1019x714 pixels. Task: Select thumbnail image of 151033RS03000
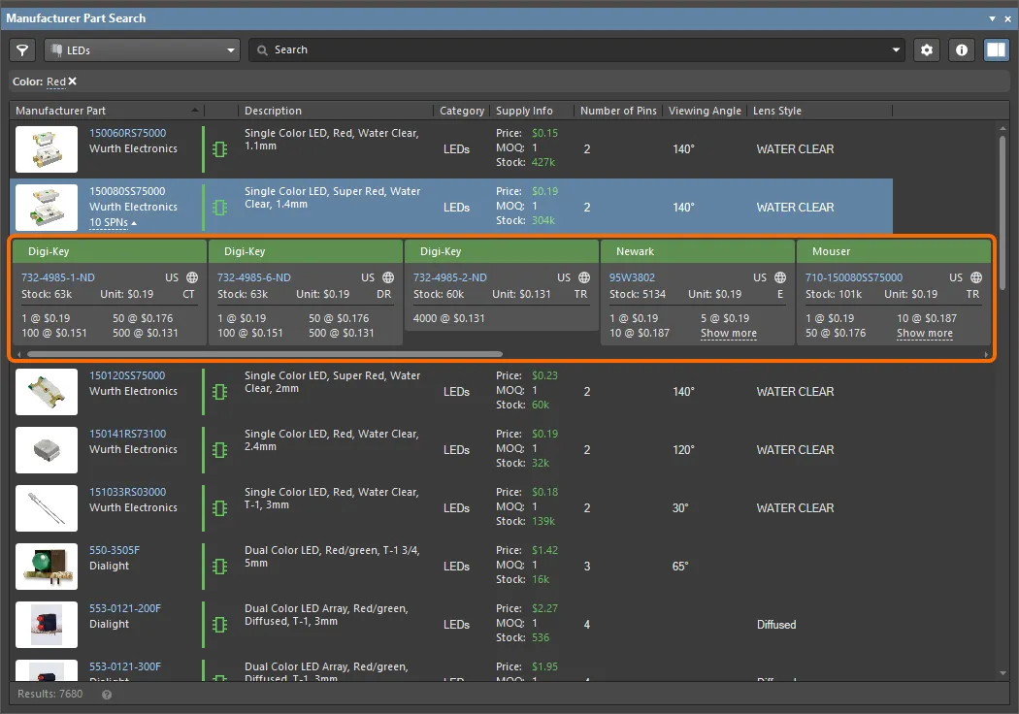(47, 508)
